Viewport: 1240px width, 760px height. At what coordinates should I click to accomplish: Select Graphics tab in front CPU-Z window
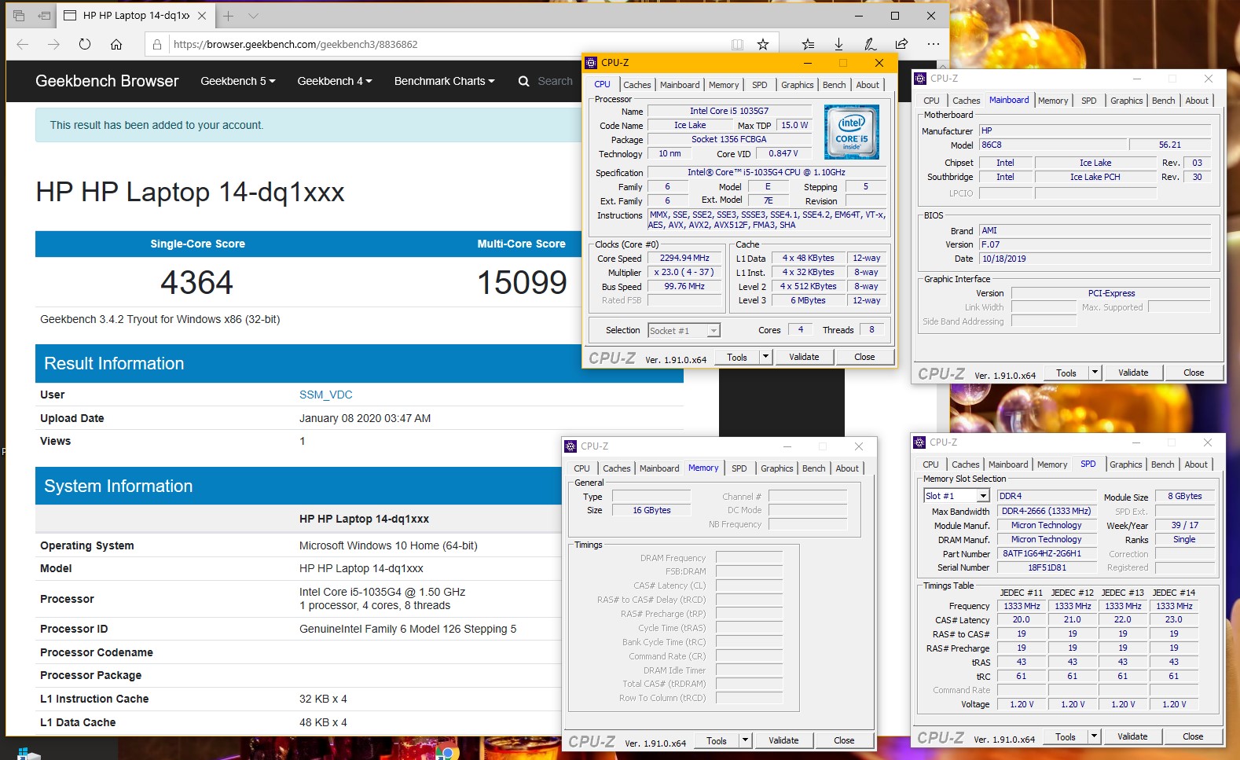tap(797, 85)
